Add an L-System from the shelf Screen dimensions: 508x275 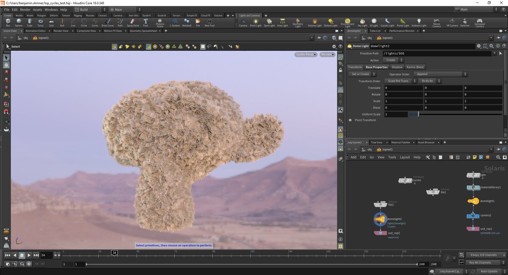(x=174, y=22)
